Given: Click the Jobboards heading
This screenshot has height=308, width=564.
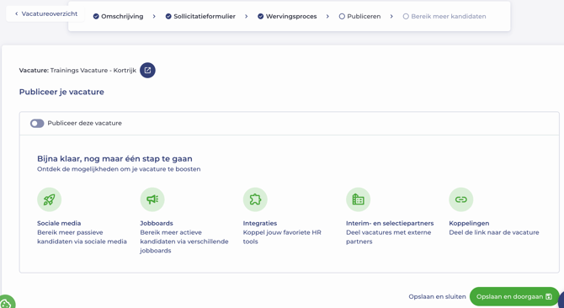Looking at the screenshot, I should tap(157, 223).
